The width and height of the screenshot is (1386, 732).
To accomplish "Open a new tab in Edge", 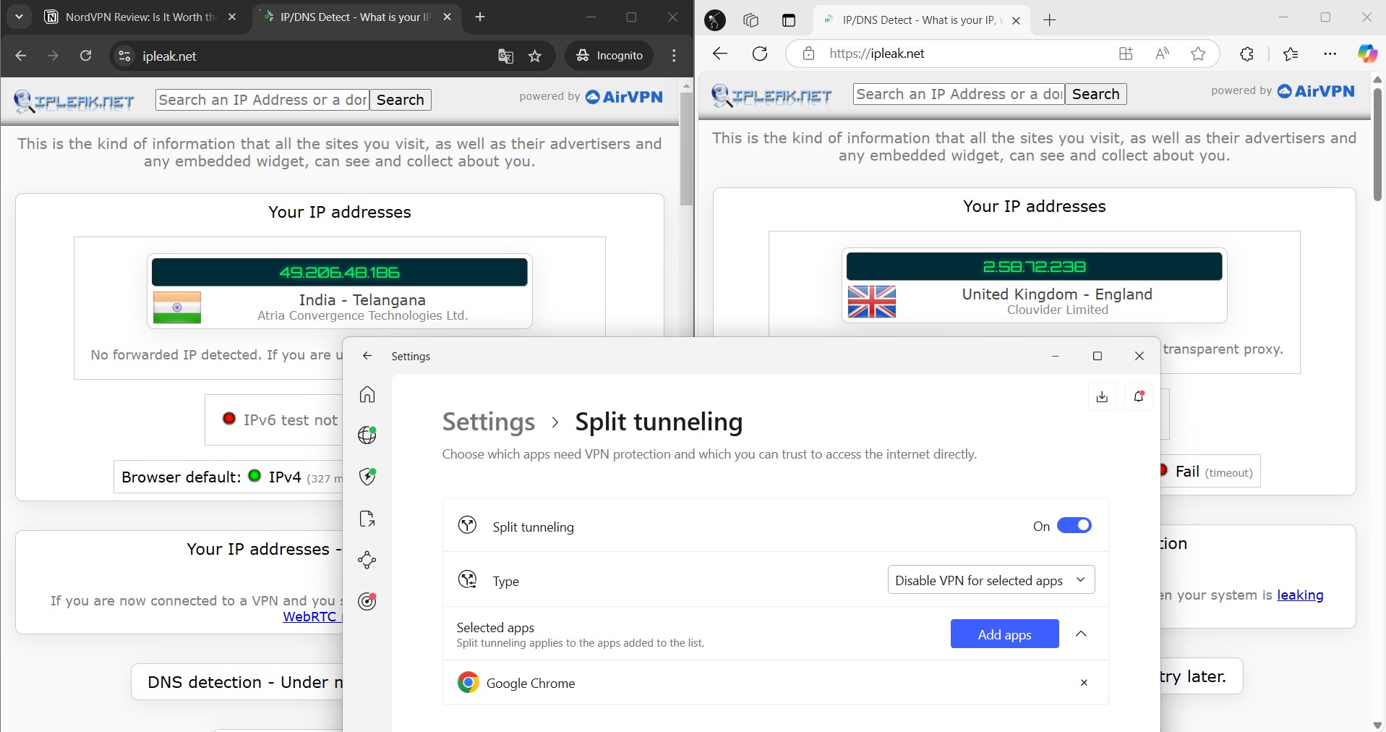I will point(1050,20).
